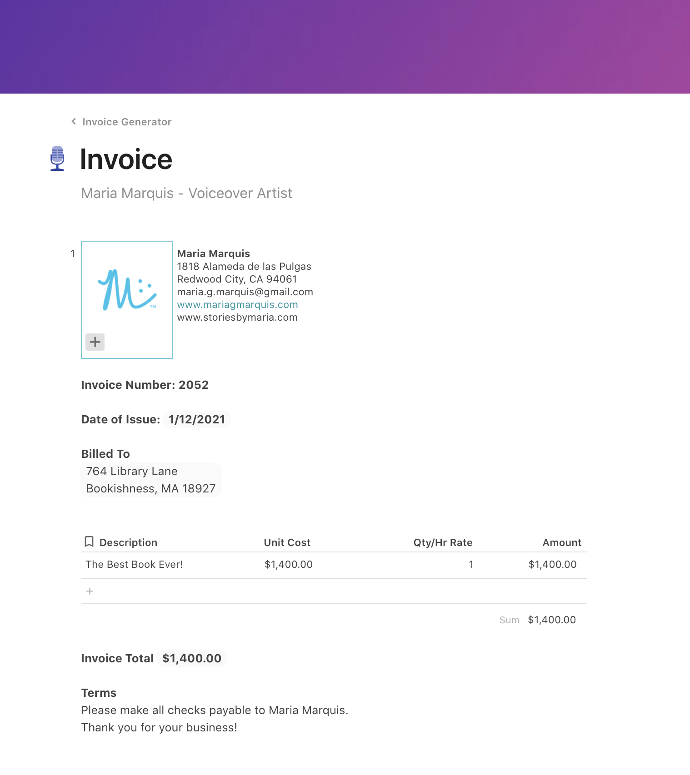Click the $1,400.00 Amount cell
690x775 pixels.
point(552,565)
